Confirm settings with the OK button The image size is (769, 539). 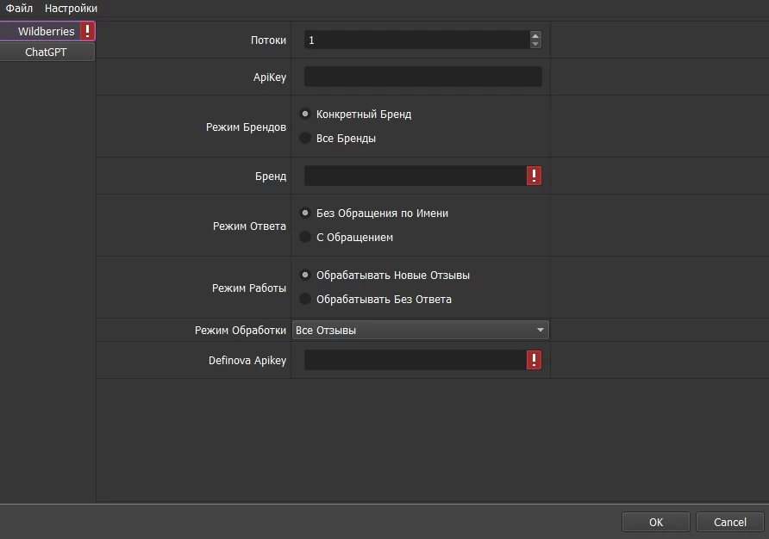point(656,522)
